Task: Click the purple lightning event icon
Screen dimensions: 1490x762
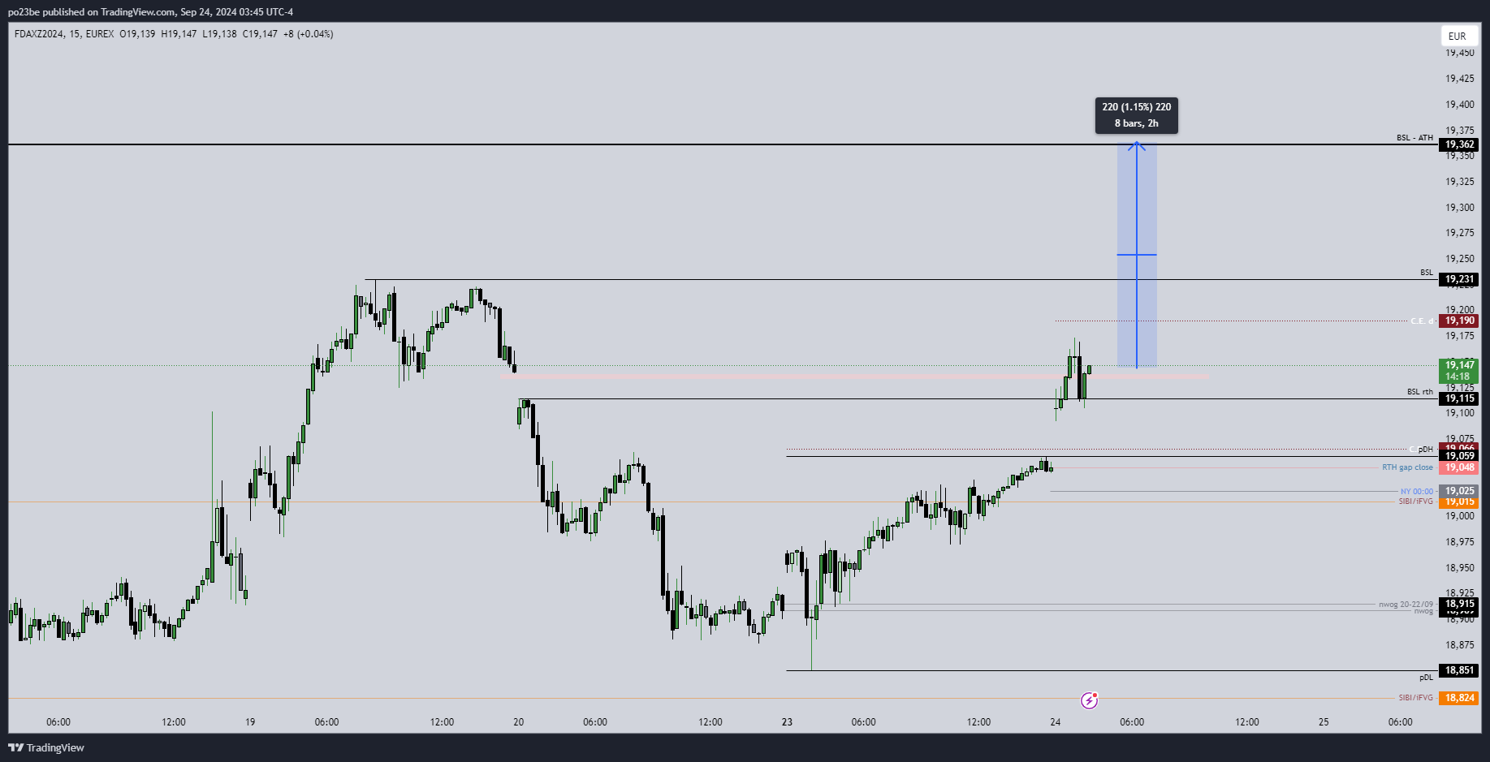Action: coord(1089,700)
